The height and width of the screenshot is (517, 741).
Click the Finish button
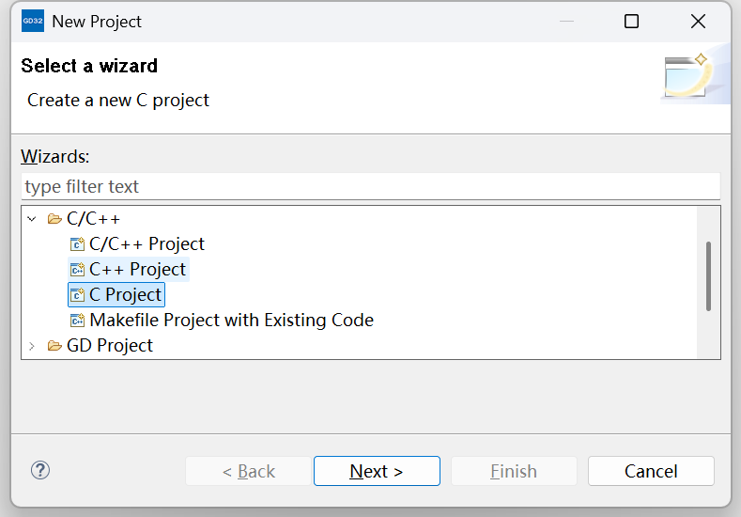[514, 471]
